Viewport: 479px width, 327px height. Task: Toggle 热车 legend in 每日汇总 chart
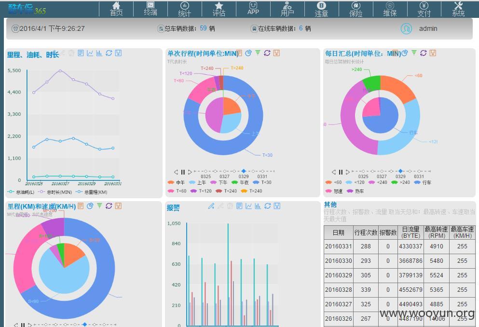[x=356, y=191]
